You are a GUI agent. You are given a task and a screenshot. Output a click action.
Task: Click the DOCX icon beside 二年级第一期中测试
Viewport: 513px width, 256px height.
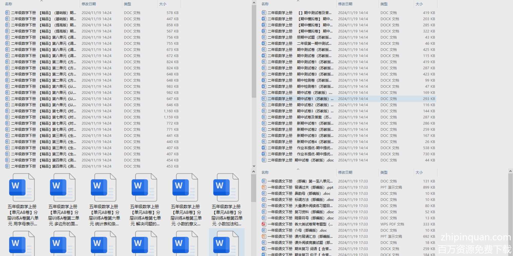264,44
